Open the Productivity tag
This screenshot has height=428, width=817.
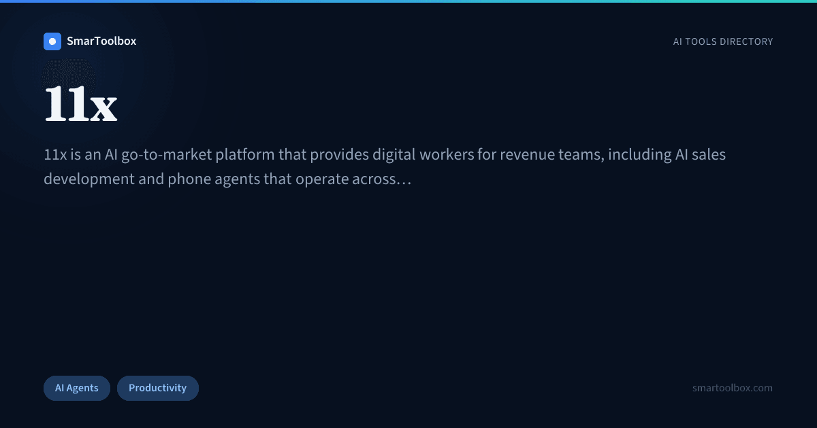(x=157, y=388)
